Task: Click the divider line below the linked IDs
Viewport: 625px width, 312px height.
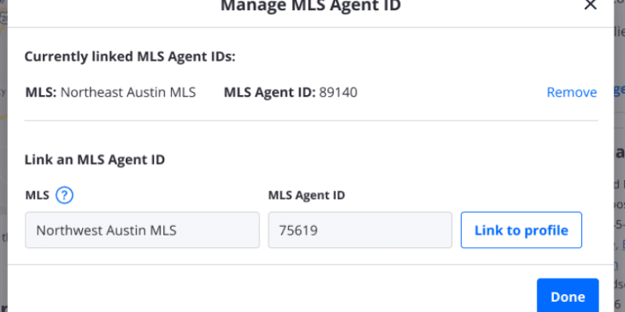Action: 311,121
